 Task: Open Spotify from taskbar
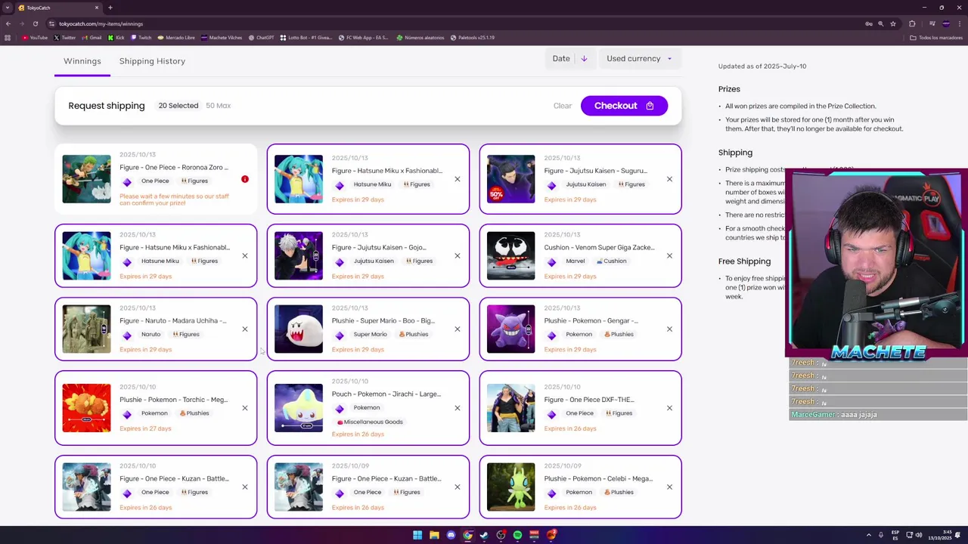(x=517, y=535)
